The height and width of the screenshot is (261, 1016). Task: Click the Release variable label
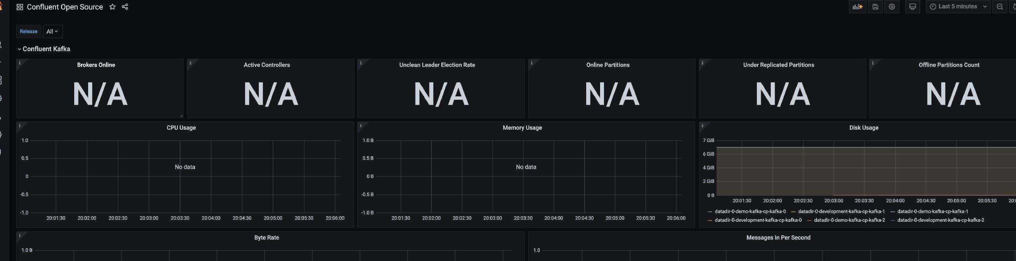[x=29, y=31]
